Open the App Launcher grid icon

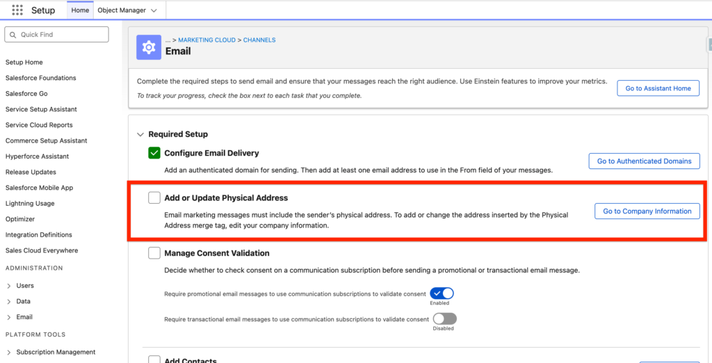tap(17, 10)
